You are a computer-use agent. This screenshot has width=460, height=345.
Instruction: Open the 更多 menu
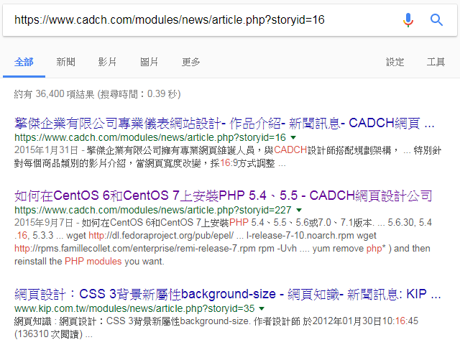(191, 62)
